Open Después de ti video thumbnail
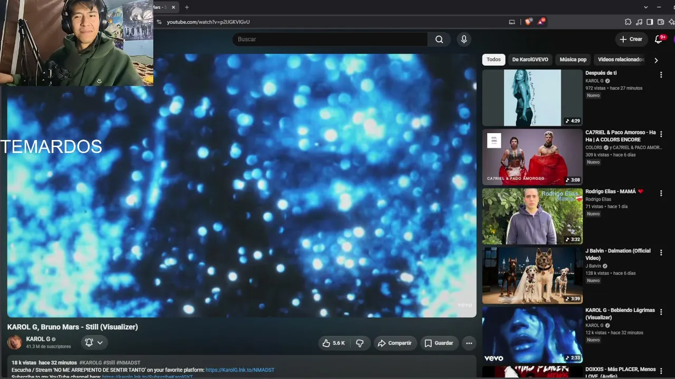This screenshot has width=675, height=379. (x=532, y=98)
